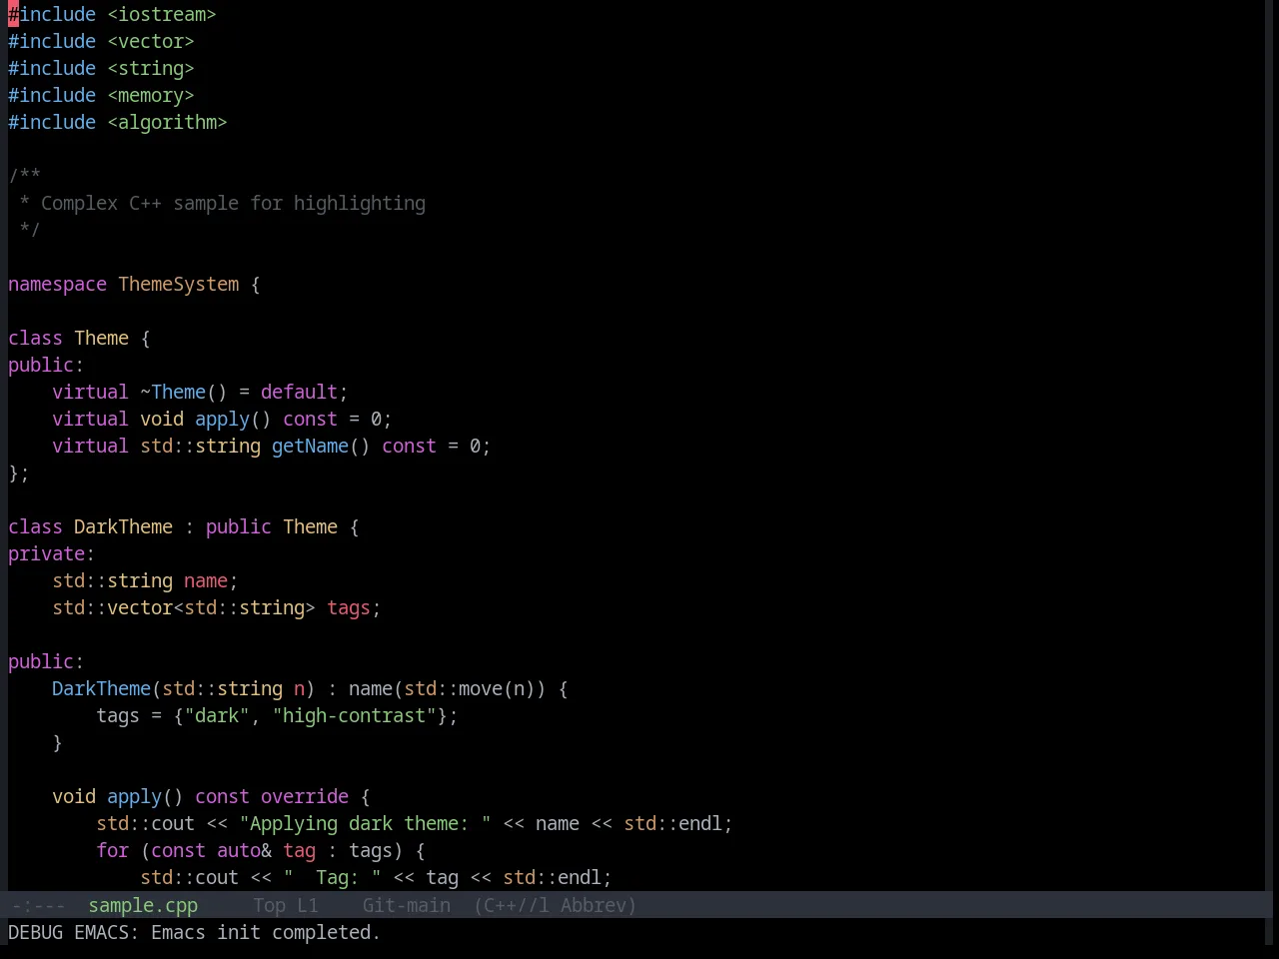Click the " Tag: " string literal
Image resolution: width=1279 pixels, height=959 pixels.
(x=332, y=877)
